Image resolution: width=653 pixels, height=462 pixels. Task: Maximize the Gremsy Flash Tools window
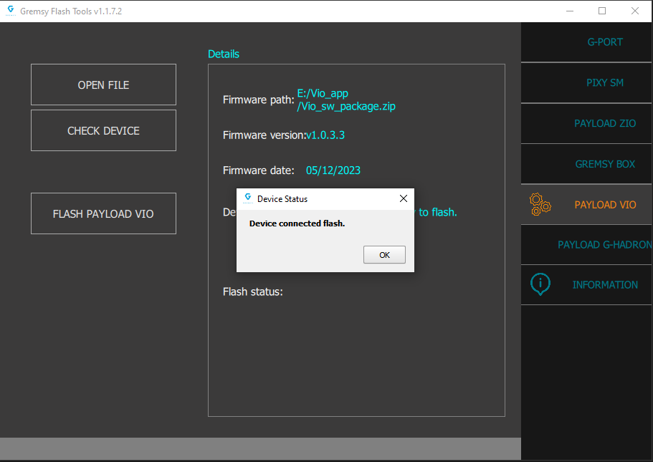tap(602, 11)
